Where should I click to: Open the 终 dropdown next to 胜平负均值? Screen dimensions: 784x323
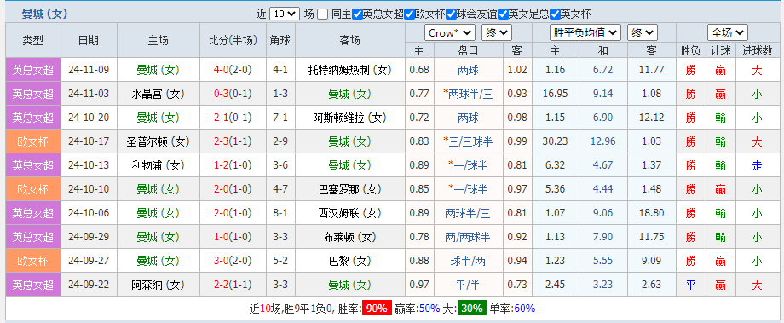[x=643, y=33]
